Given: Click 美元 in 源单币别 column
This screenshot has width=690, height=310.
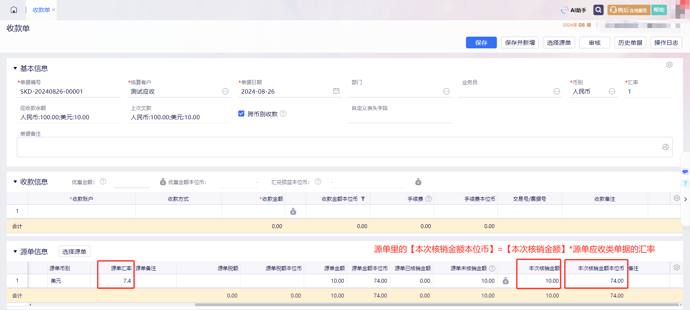Looking at the screenshot, I should pyautogui.click(x=56, y=281).
